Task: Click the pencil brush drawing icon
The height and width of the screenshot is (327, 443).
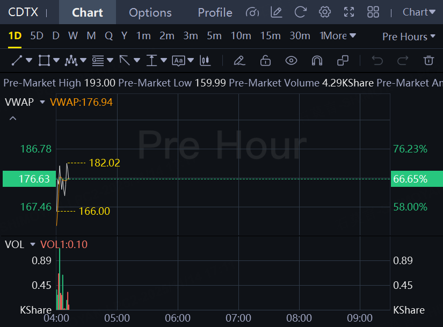Action: 239,61
